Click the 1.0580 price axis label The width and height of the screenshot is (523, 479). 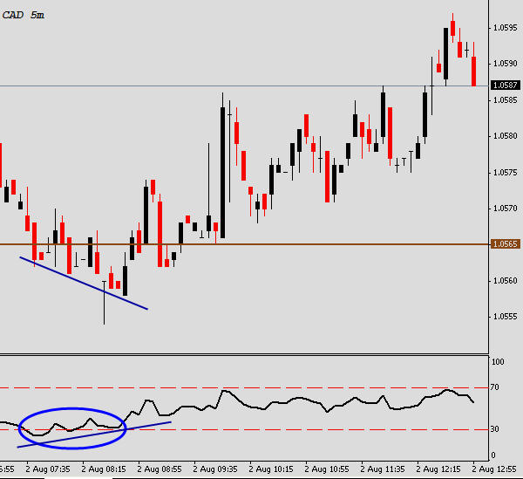tap(505, 136)
